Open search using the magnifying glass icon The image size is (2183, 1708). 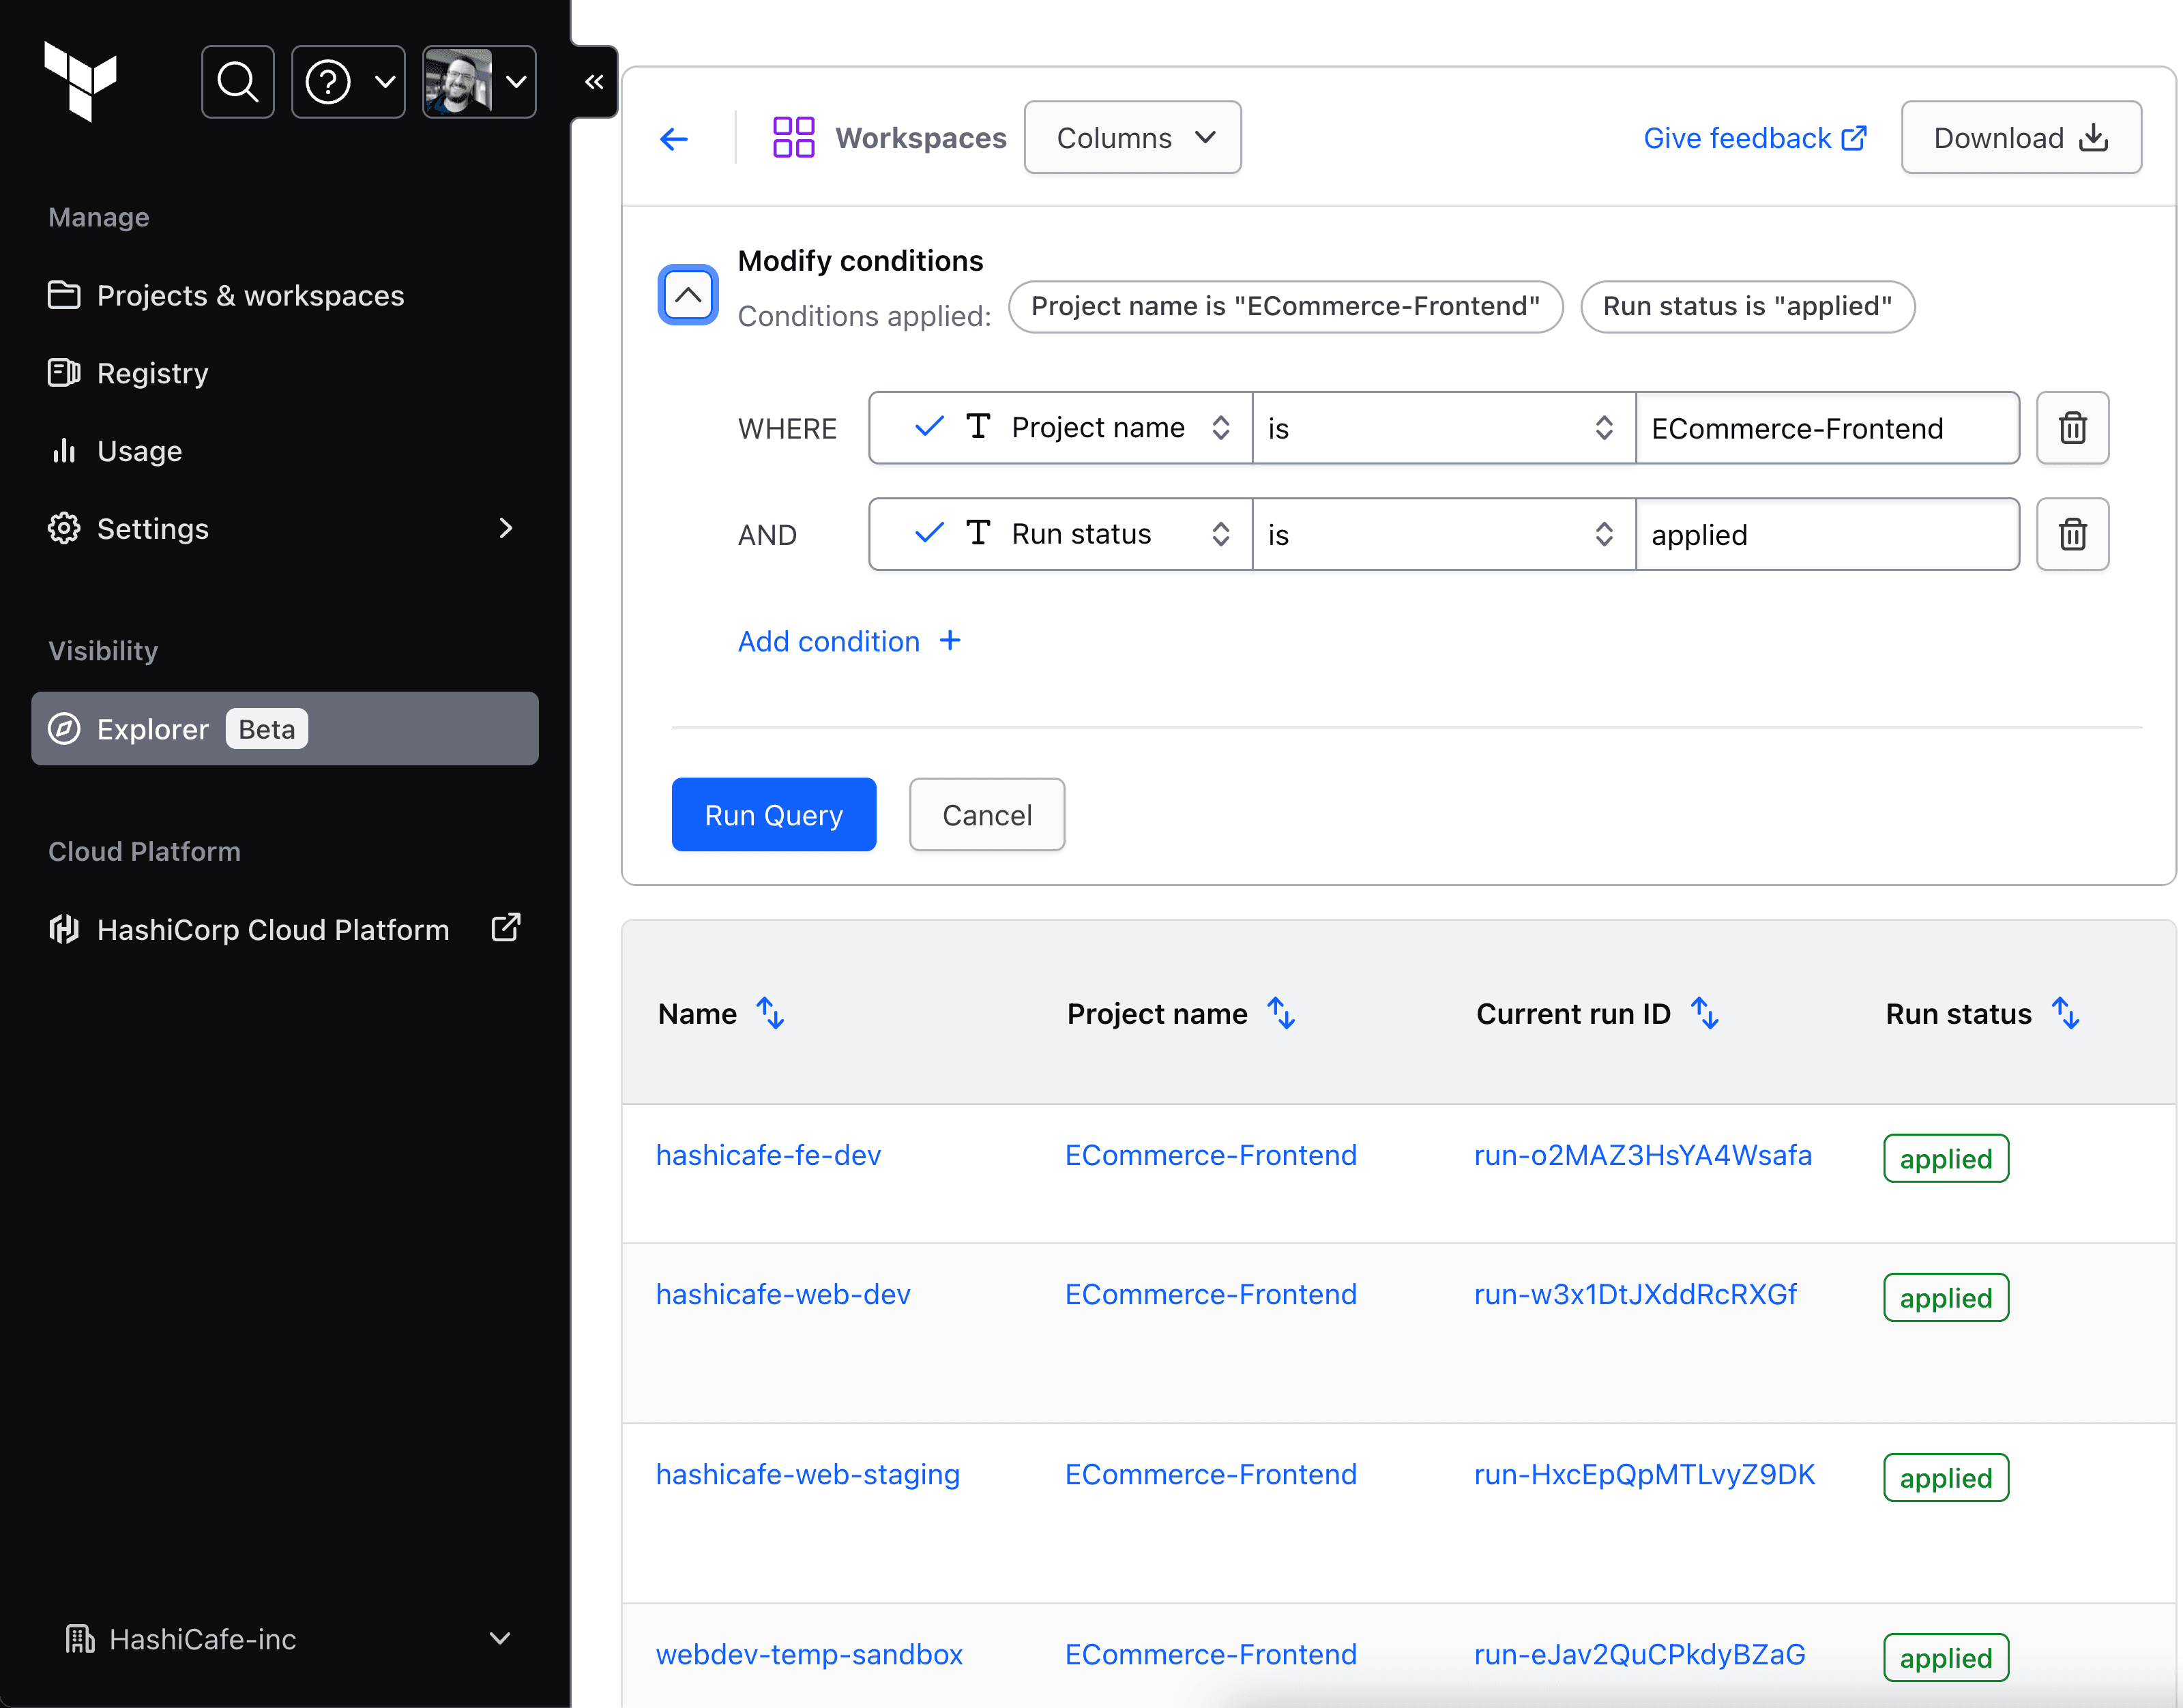point(237,81)
